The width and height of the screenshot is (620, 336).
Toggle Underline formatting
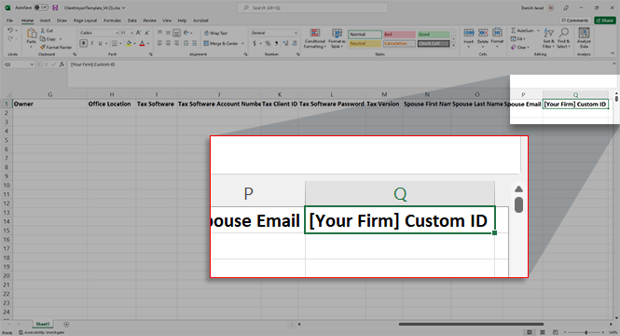pos(100,43)
